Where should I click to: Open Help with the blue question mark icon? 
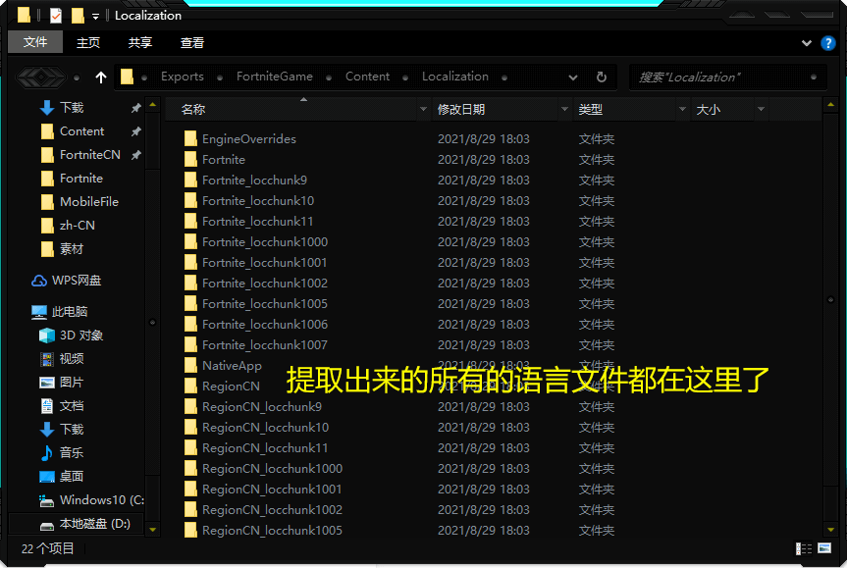(x=828, y=42)
